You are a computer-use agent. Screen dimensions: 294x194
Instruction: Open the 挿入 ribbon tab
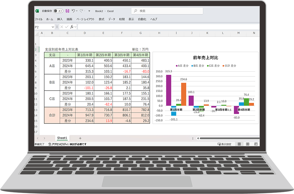(x=60, y=19)
